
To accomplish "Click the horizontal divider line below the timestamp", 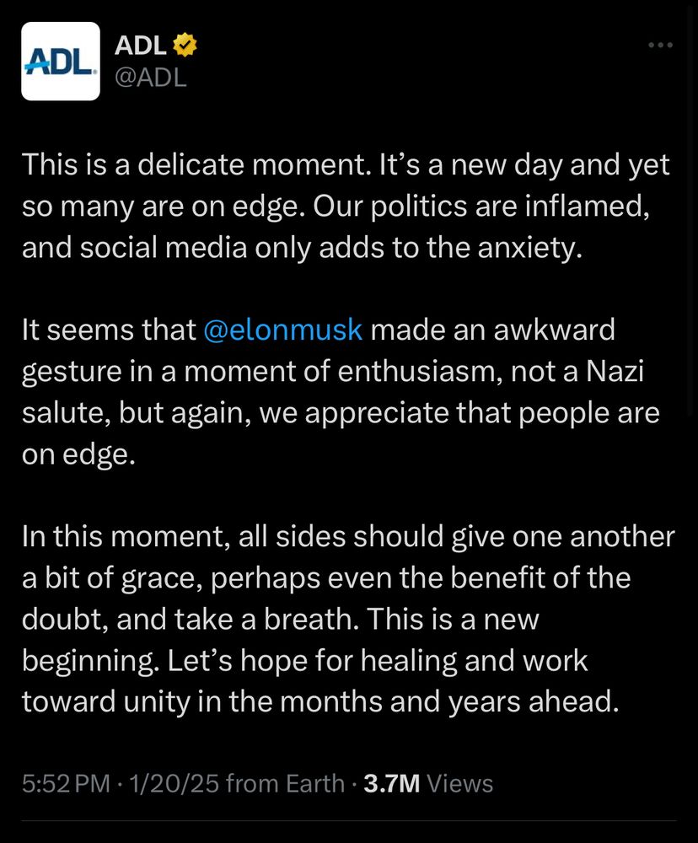I will click(x=348, y=820).
